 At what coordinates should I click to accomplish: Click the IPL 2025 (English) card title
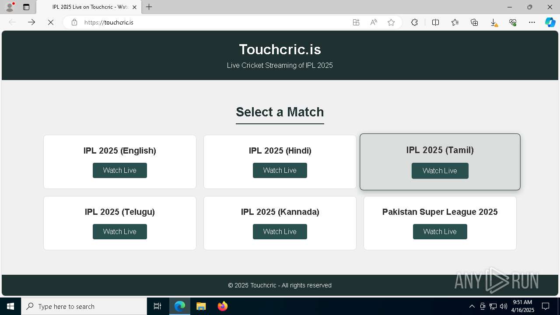pos(120,150)
